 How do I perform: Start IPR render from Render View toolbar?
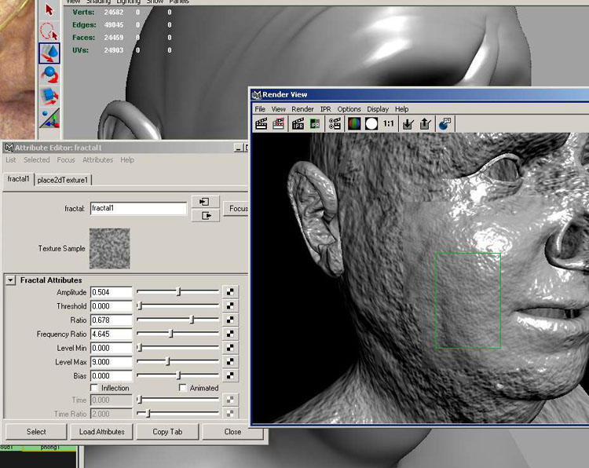coord(298,123)
